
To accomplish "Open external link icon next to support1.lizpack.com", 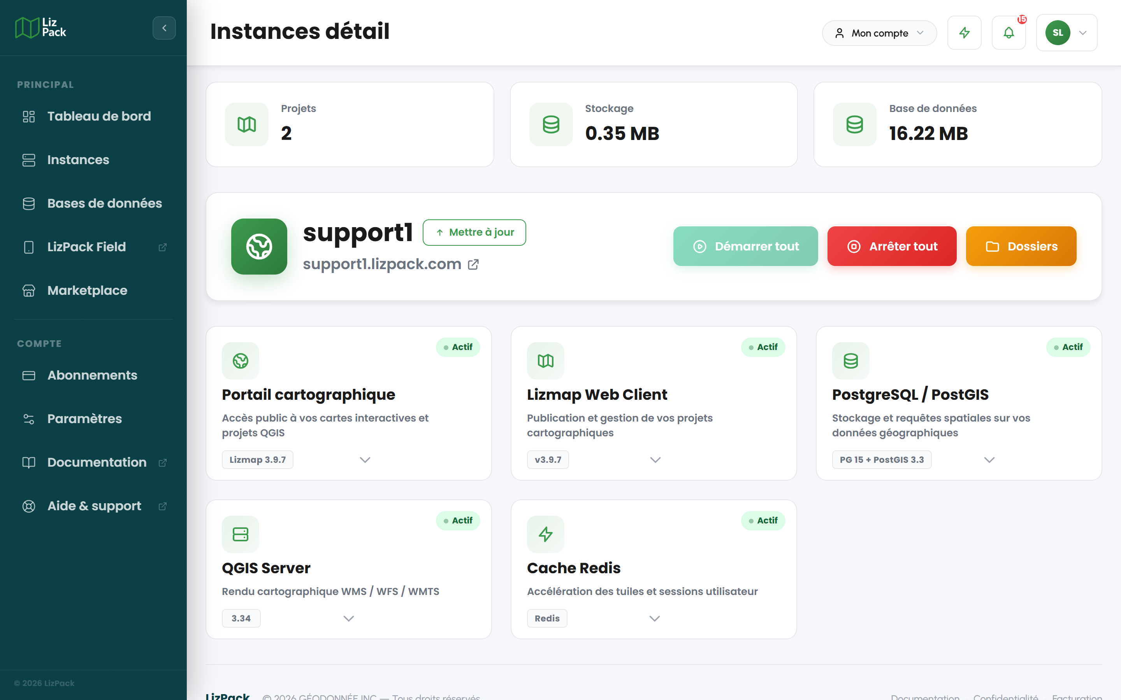I will [473, 264].
